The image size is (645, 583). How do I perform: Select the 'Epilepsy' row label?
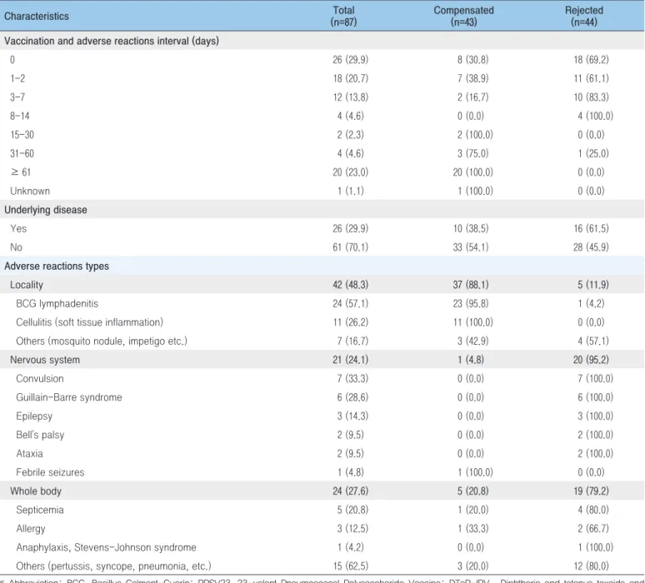click(34, 416)
